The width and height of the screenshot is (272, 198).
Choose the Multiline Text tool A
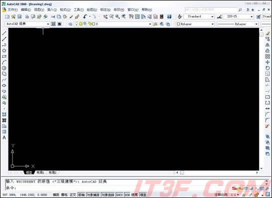tap(4, 137)
